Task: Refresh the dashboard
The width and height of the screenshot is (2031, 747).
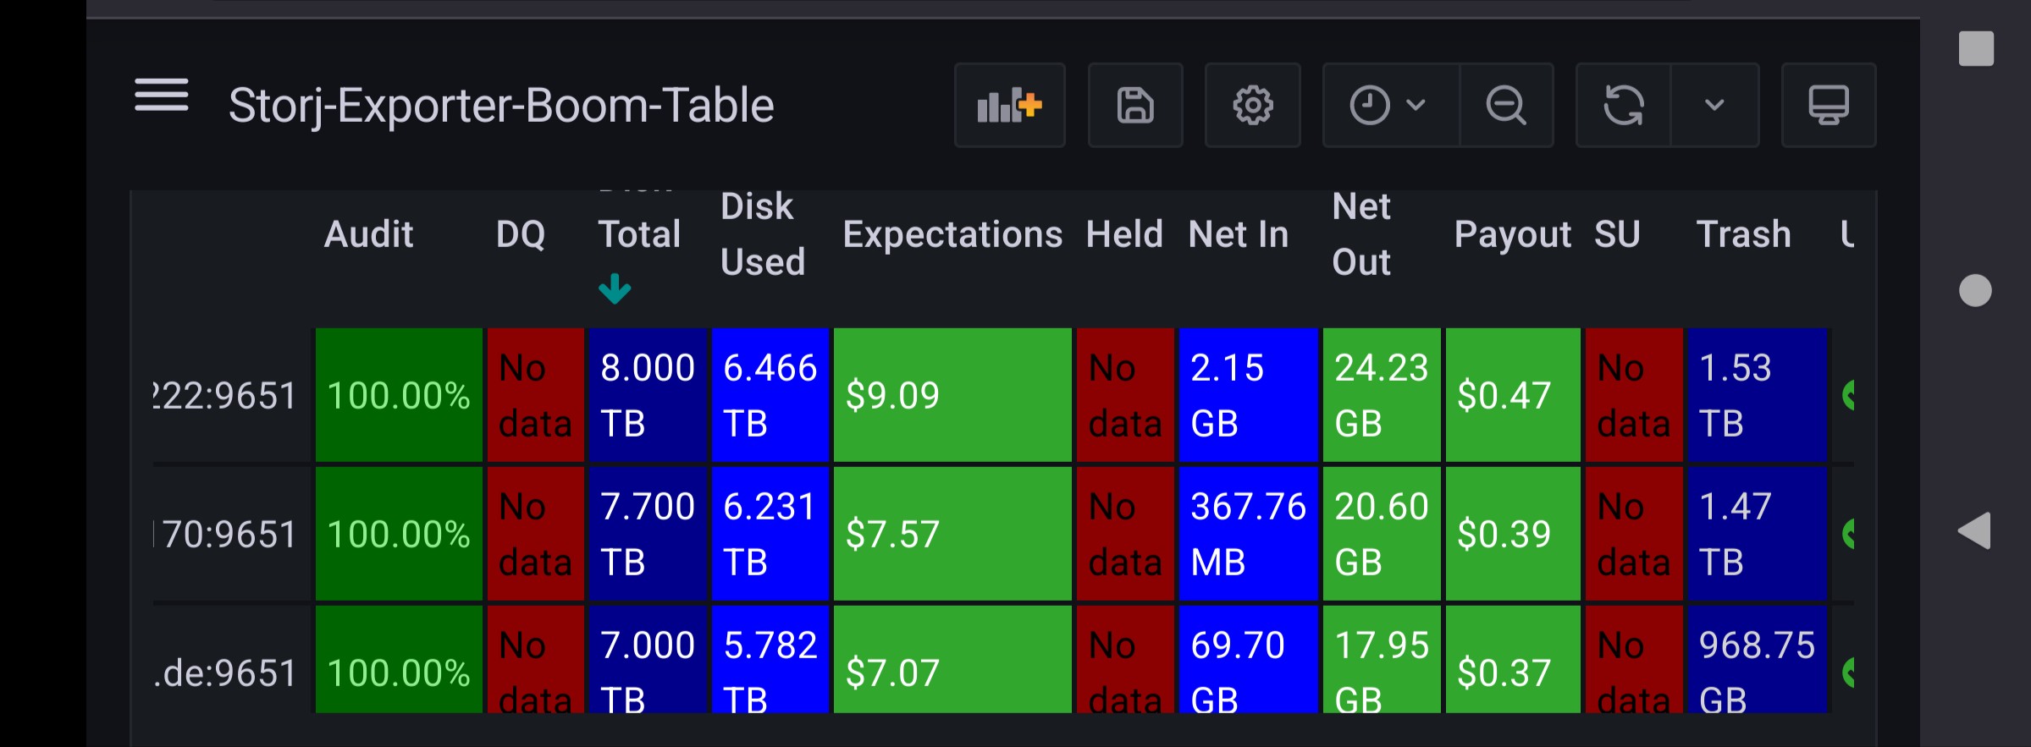Action: pyautogui.click(x=1623, y=106)
